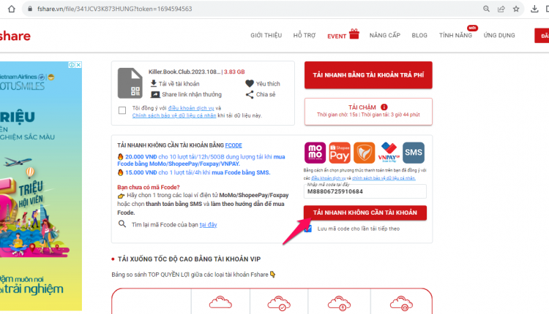Open the browser zoom magnifier icon
The image size is (549, 314).
pyautogui.click(x=486, y=9)
